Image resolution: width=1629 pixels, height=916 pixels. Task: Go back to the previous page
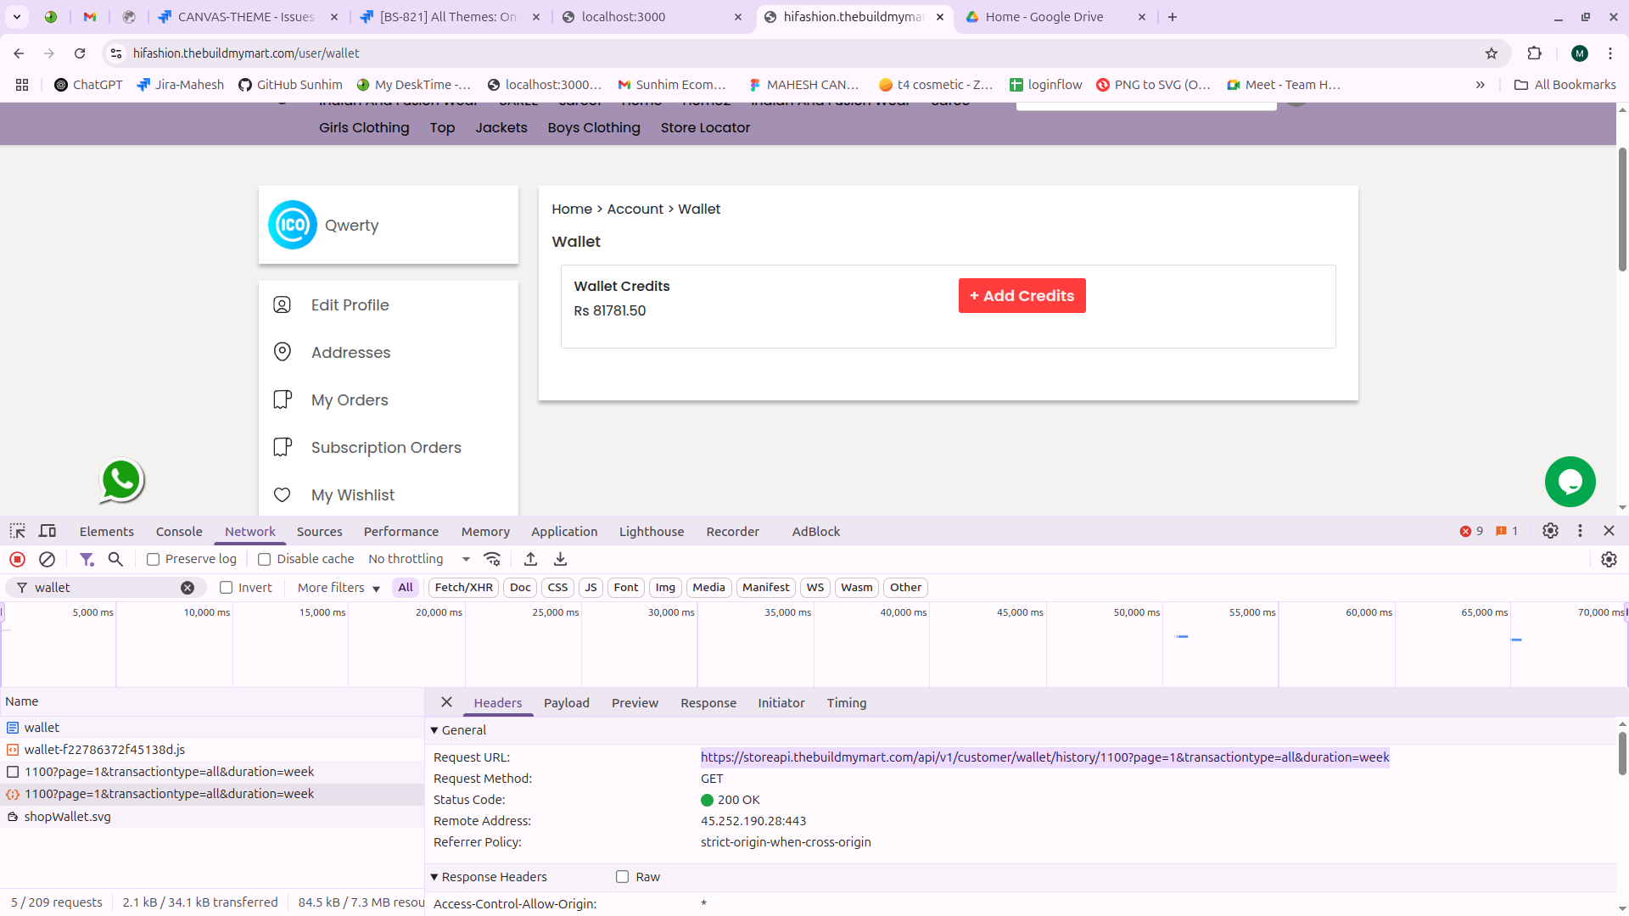pyautogui.click(x=19, y=53)
